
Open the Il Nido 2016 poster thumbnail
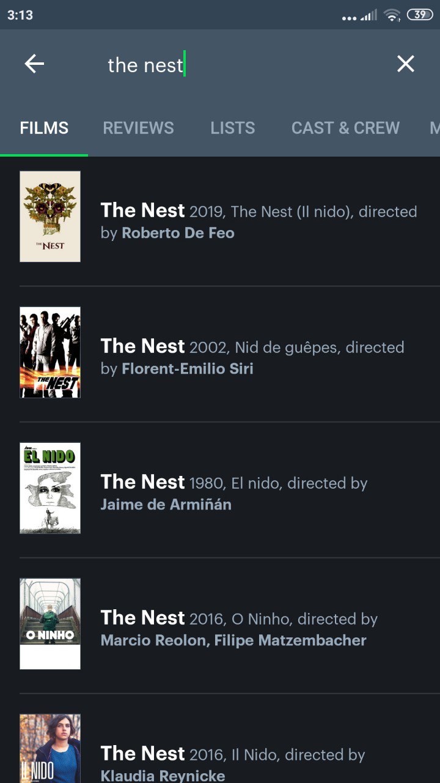(50, 749)
